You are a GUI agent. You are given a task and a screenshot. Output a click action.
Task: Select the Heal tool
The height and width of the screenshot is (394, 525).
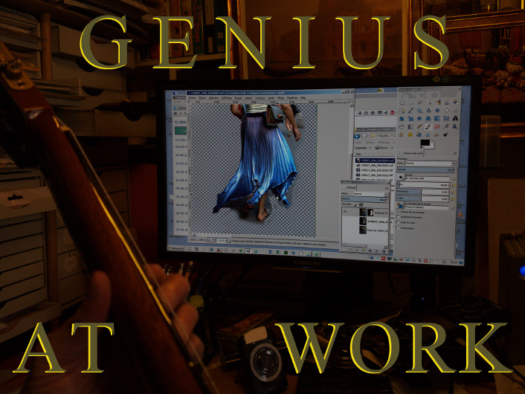410,135
